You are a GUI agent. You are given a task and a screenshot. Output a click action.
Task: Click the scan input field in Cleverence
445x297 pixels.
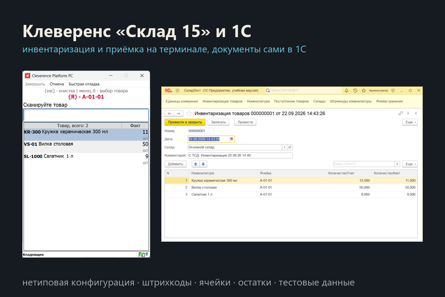coord(86,115)
